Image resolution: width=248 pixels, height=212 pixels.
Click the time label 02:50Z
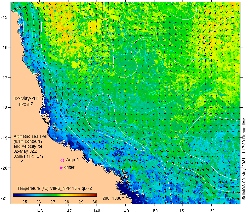coord(26,104)
